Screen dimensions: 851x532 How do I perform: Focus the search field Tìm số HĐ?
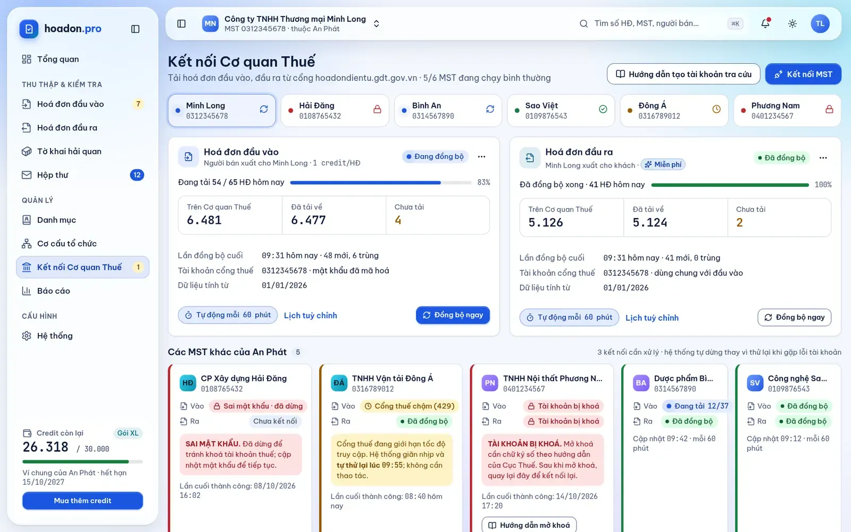pos(660,23)
